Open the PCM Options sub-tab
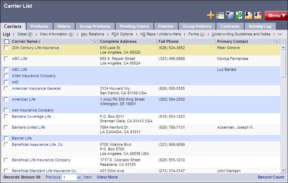Screen dimensions: 288x183 [x=122, y=34]
